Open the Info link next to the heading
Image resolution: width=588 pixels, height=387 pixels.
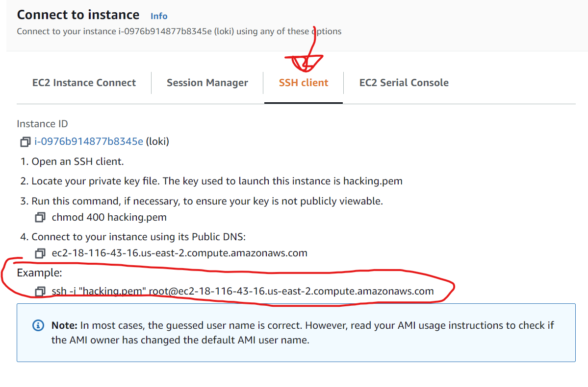tap(158, 15)
